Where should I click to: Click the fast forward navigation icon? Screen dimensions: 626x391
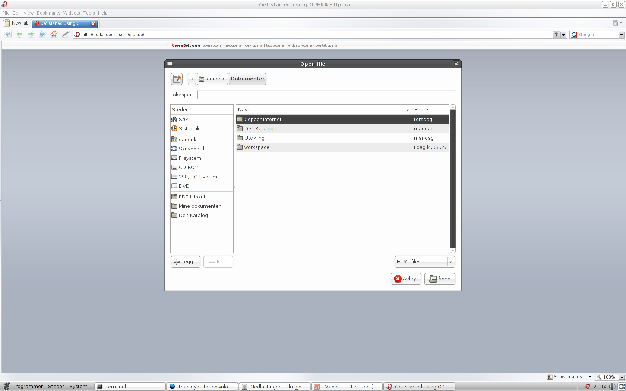tap(42, 34)
